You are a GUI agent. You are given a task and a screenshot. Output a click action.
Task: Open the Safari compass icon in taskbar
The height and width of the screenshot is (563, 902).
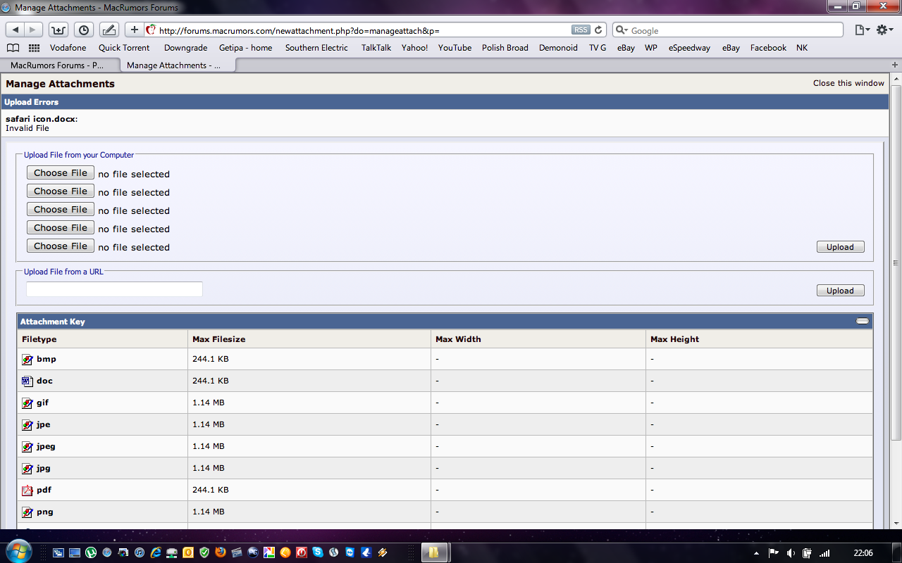click(107, 552)
